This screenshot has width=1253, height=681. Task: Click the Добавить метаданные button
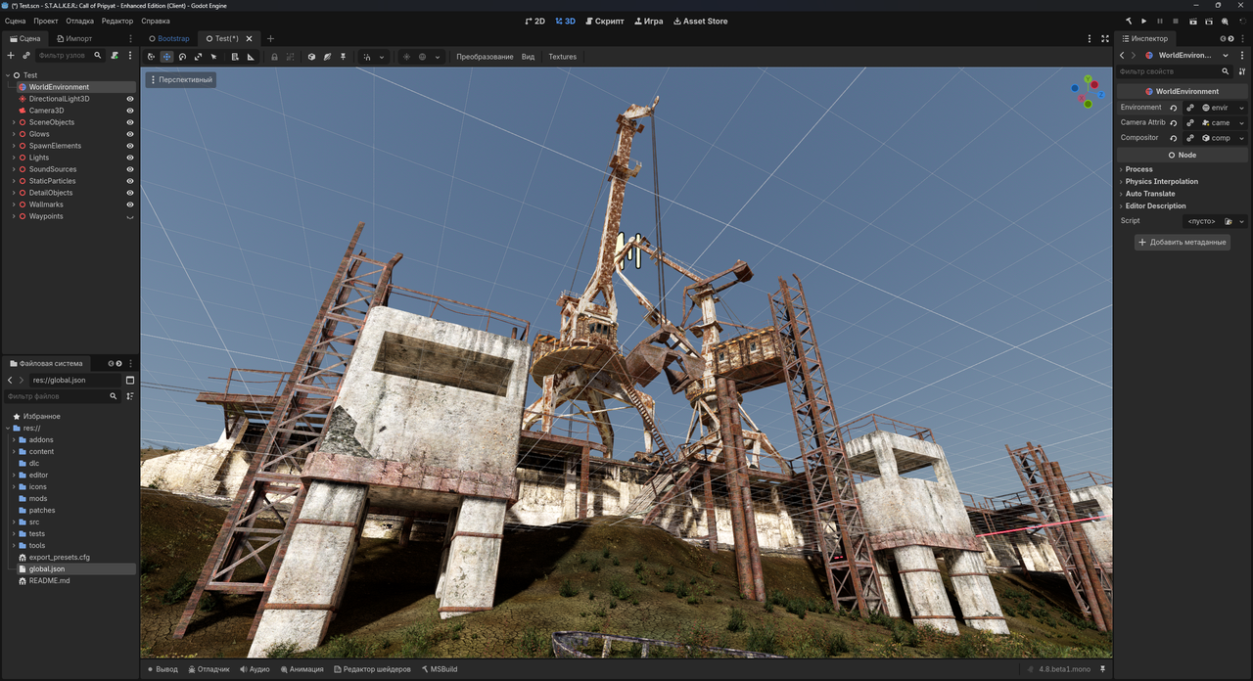(1183, 242)
